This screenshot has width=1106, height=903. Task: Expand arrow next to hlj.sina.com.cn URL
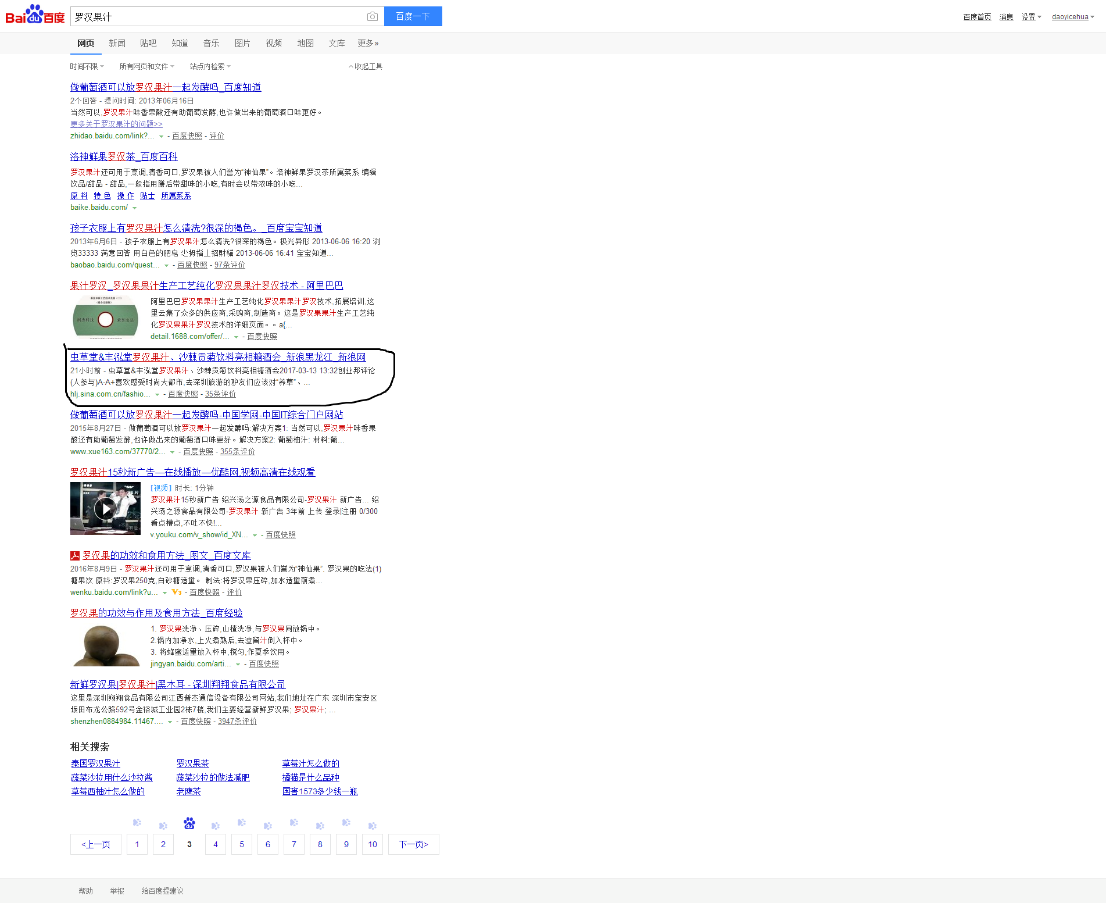click(x=157, y=395)
